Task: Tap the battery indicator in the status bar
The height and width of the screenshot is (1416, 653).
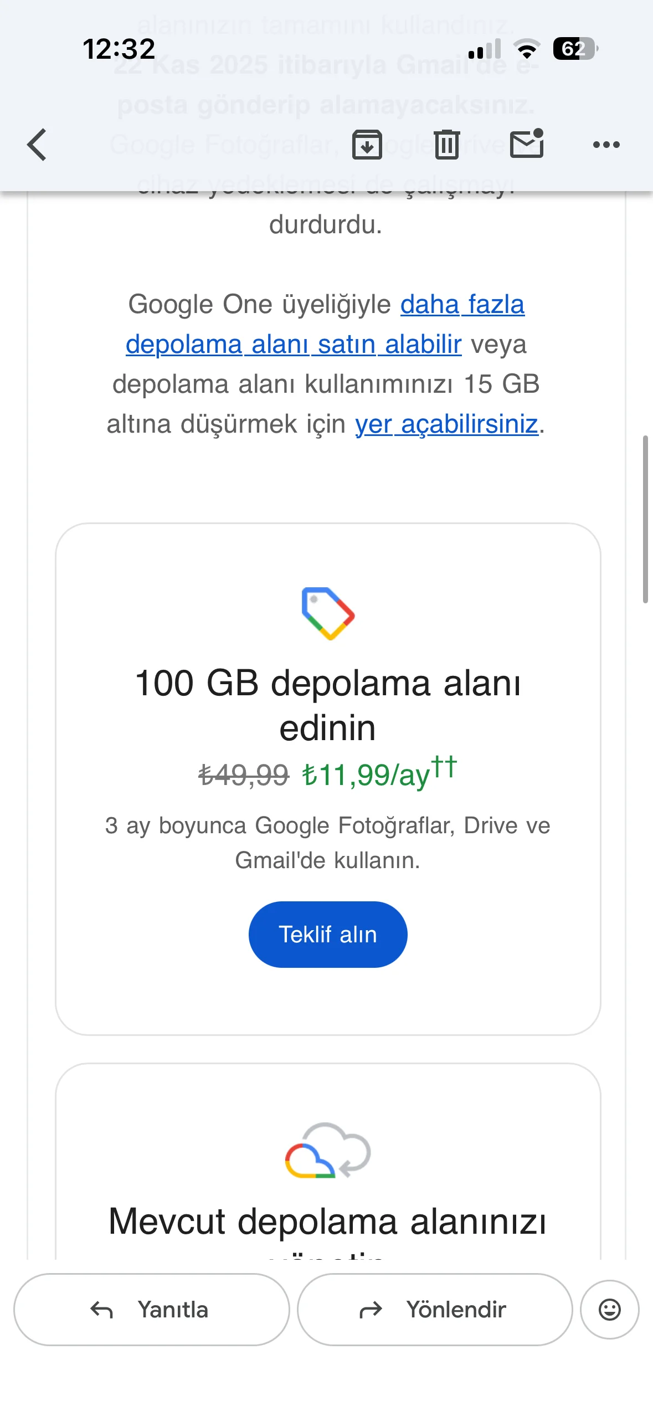Action: 575,49
